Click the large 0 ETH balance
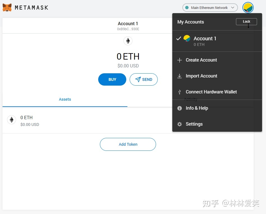This screenshot has width=266, height=214. pyautogui.click(x=128, y=57)
